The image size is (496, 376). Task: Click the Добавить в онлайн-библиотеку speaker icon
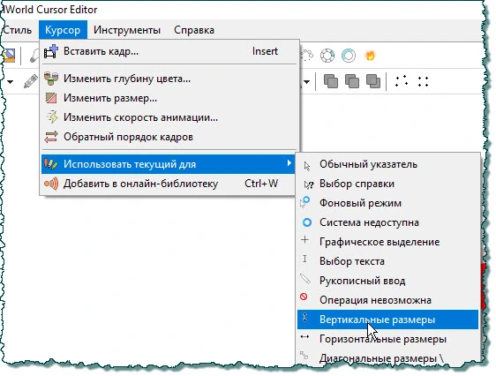click(51, 184)
